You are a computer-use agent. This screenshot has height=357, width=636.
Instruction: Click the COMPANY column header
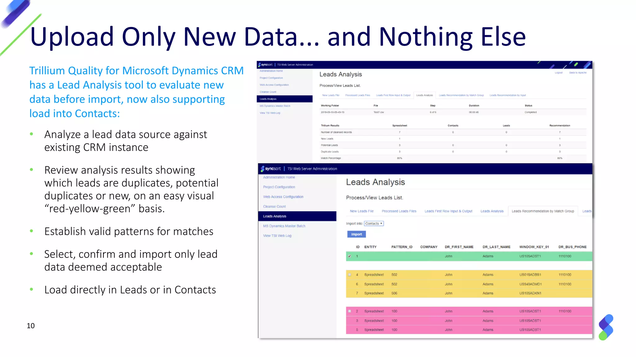click(429, 247)
